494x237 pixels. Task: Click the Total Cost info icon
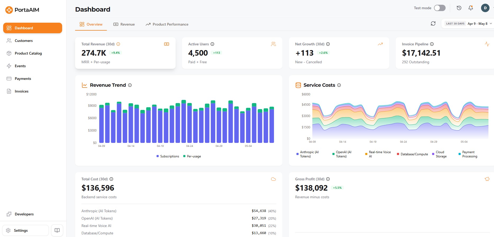coord(111,179)
